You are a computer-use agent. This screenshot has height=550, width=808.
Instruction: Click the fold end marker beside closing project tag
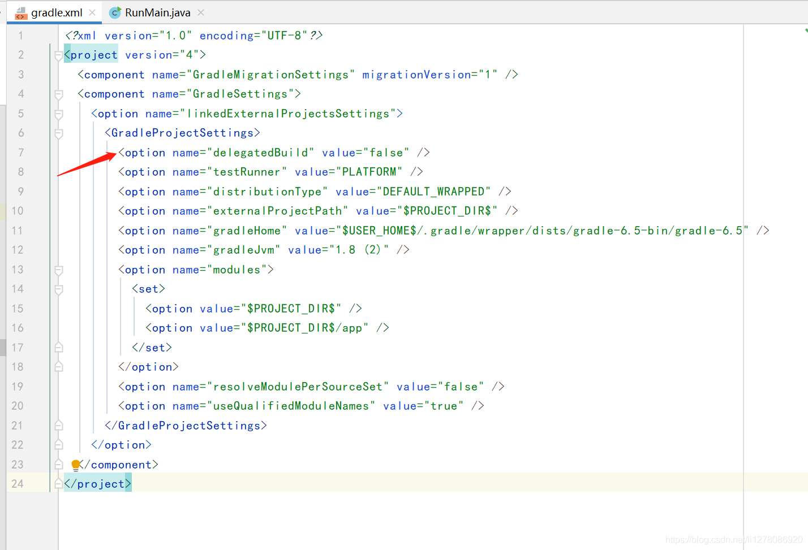58,484
